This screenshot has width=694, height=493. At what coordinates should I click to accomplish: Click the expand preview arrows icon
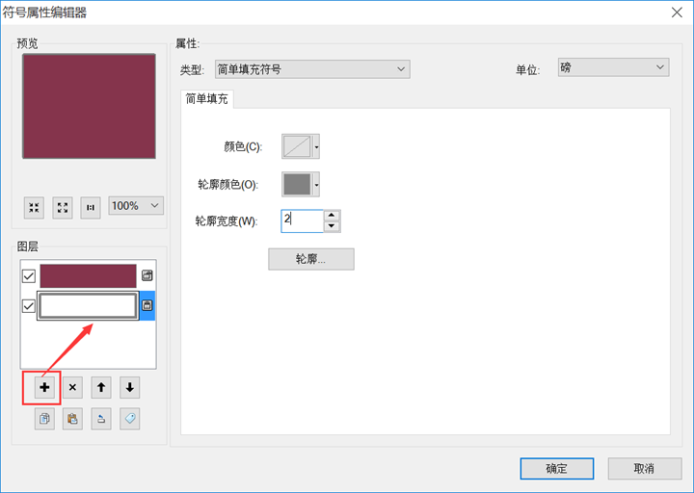63,207
